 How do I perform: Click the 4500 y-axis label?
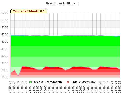(x=5, y=35)
